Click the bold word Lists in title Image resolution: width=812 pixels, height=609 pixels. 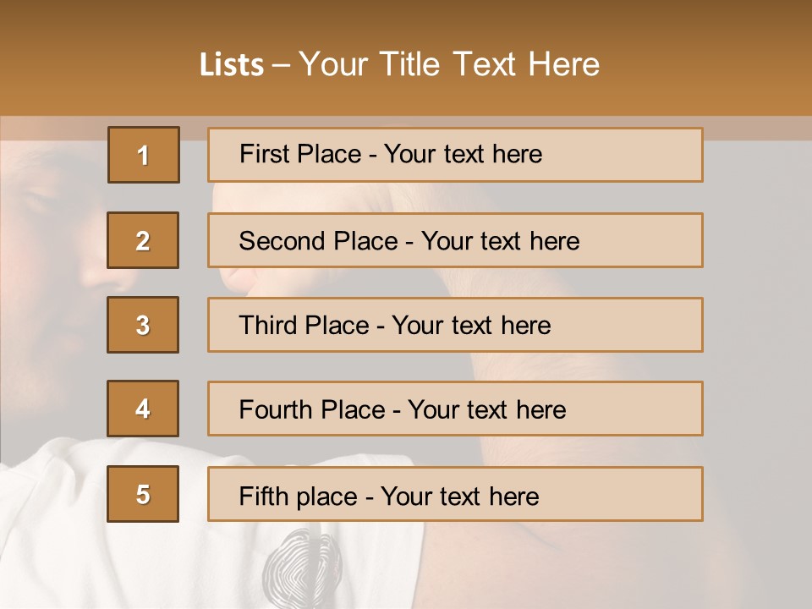232,65
